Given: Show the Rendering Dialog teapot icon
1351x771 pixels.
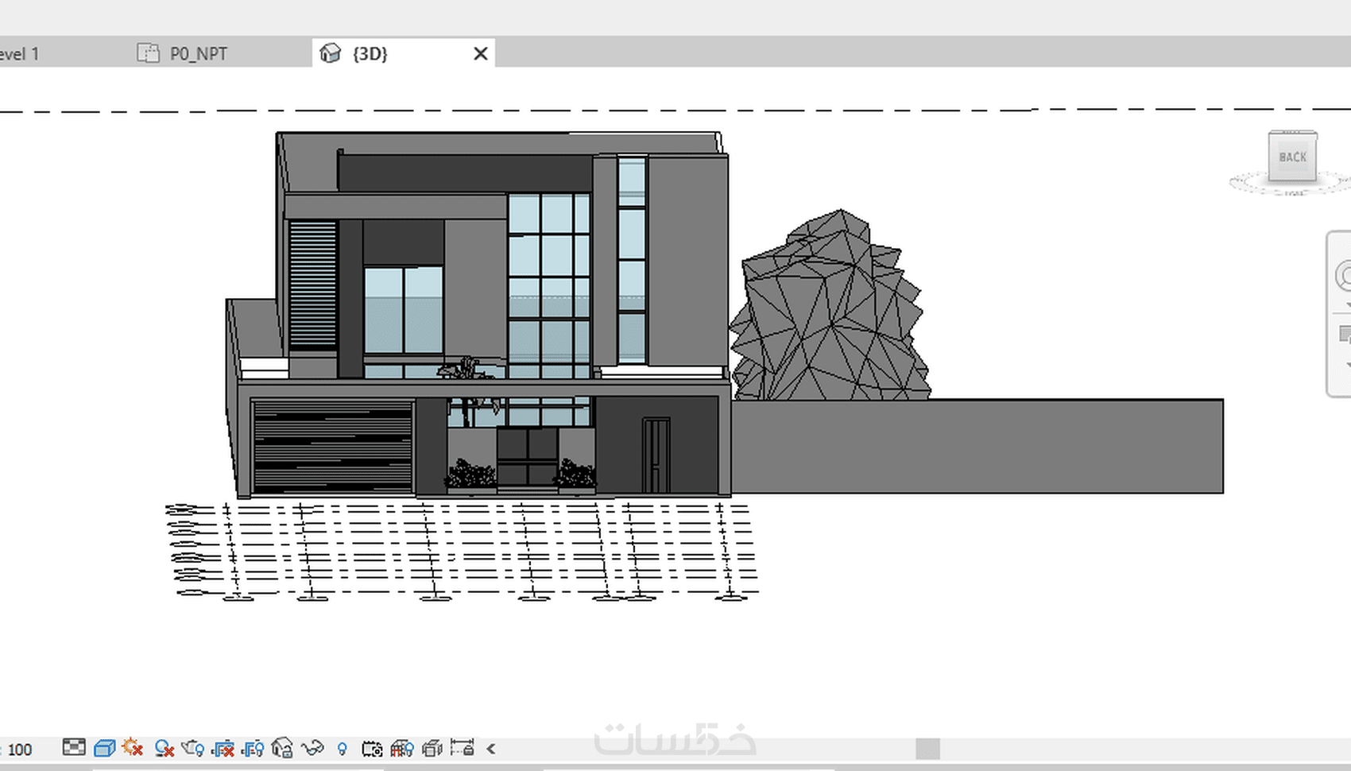Looking at the screenshot, I should click(x=193, y=748).
